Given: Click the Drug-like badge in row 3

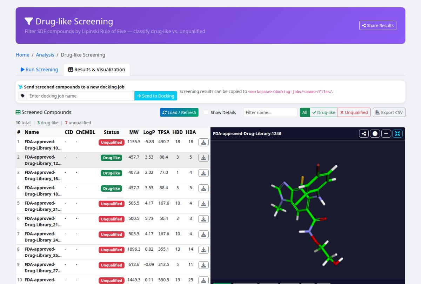Looking at the screenshot, I should point(111,173).
